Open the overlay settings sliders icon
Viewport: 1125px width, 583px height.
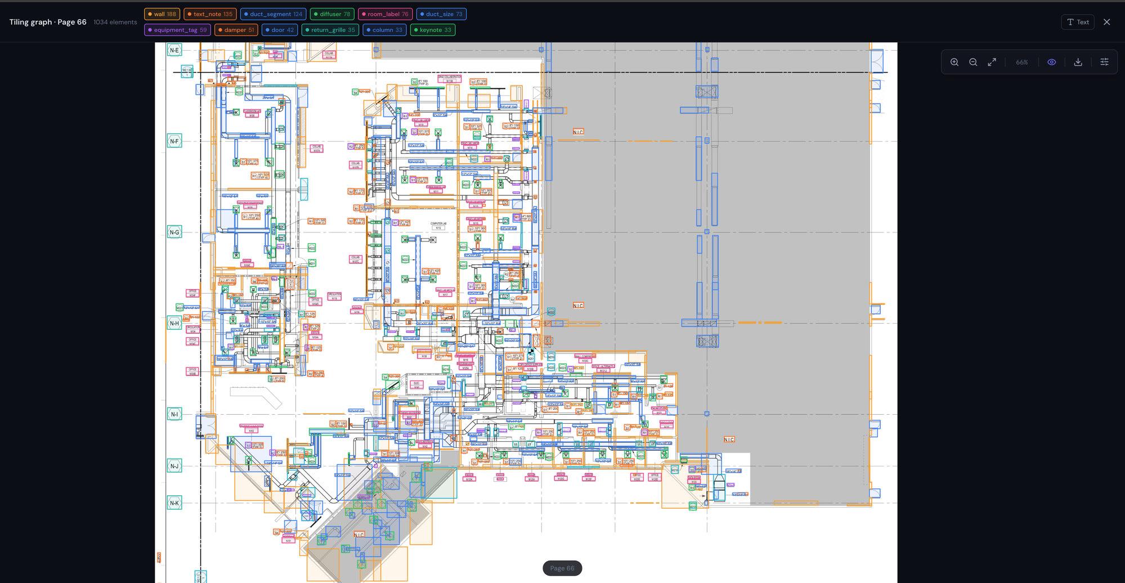[1104, 62]
